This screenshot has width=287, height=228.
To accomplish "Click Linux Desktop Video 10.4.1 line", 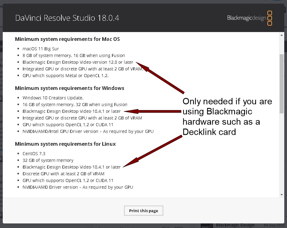I will point(72,167).
